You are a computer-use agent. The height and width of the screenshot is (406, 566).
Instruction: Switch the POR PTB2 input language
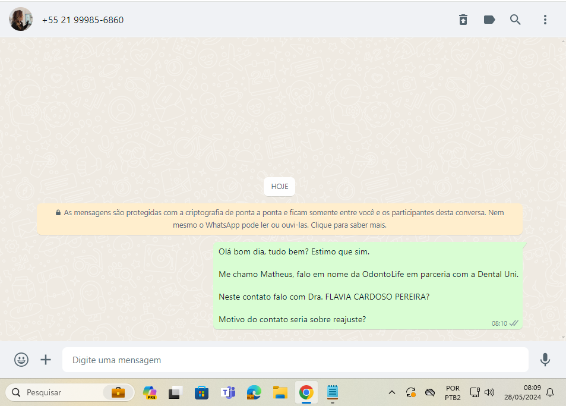coord(453,393)
